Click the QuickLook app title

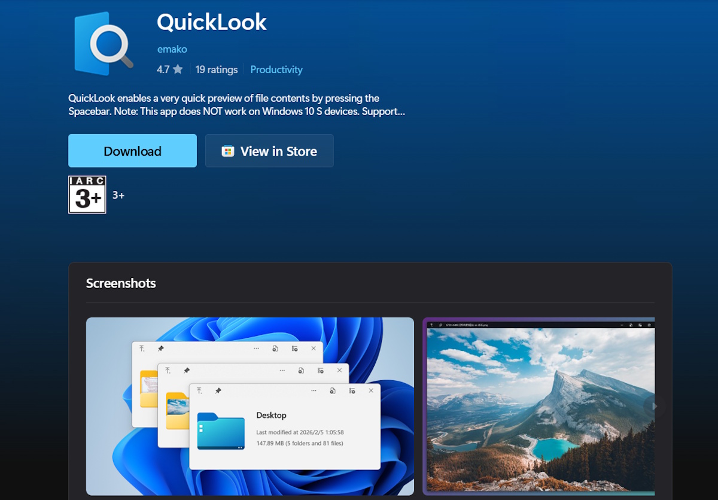click(x=212, y=22)
